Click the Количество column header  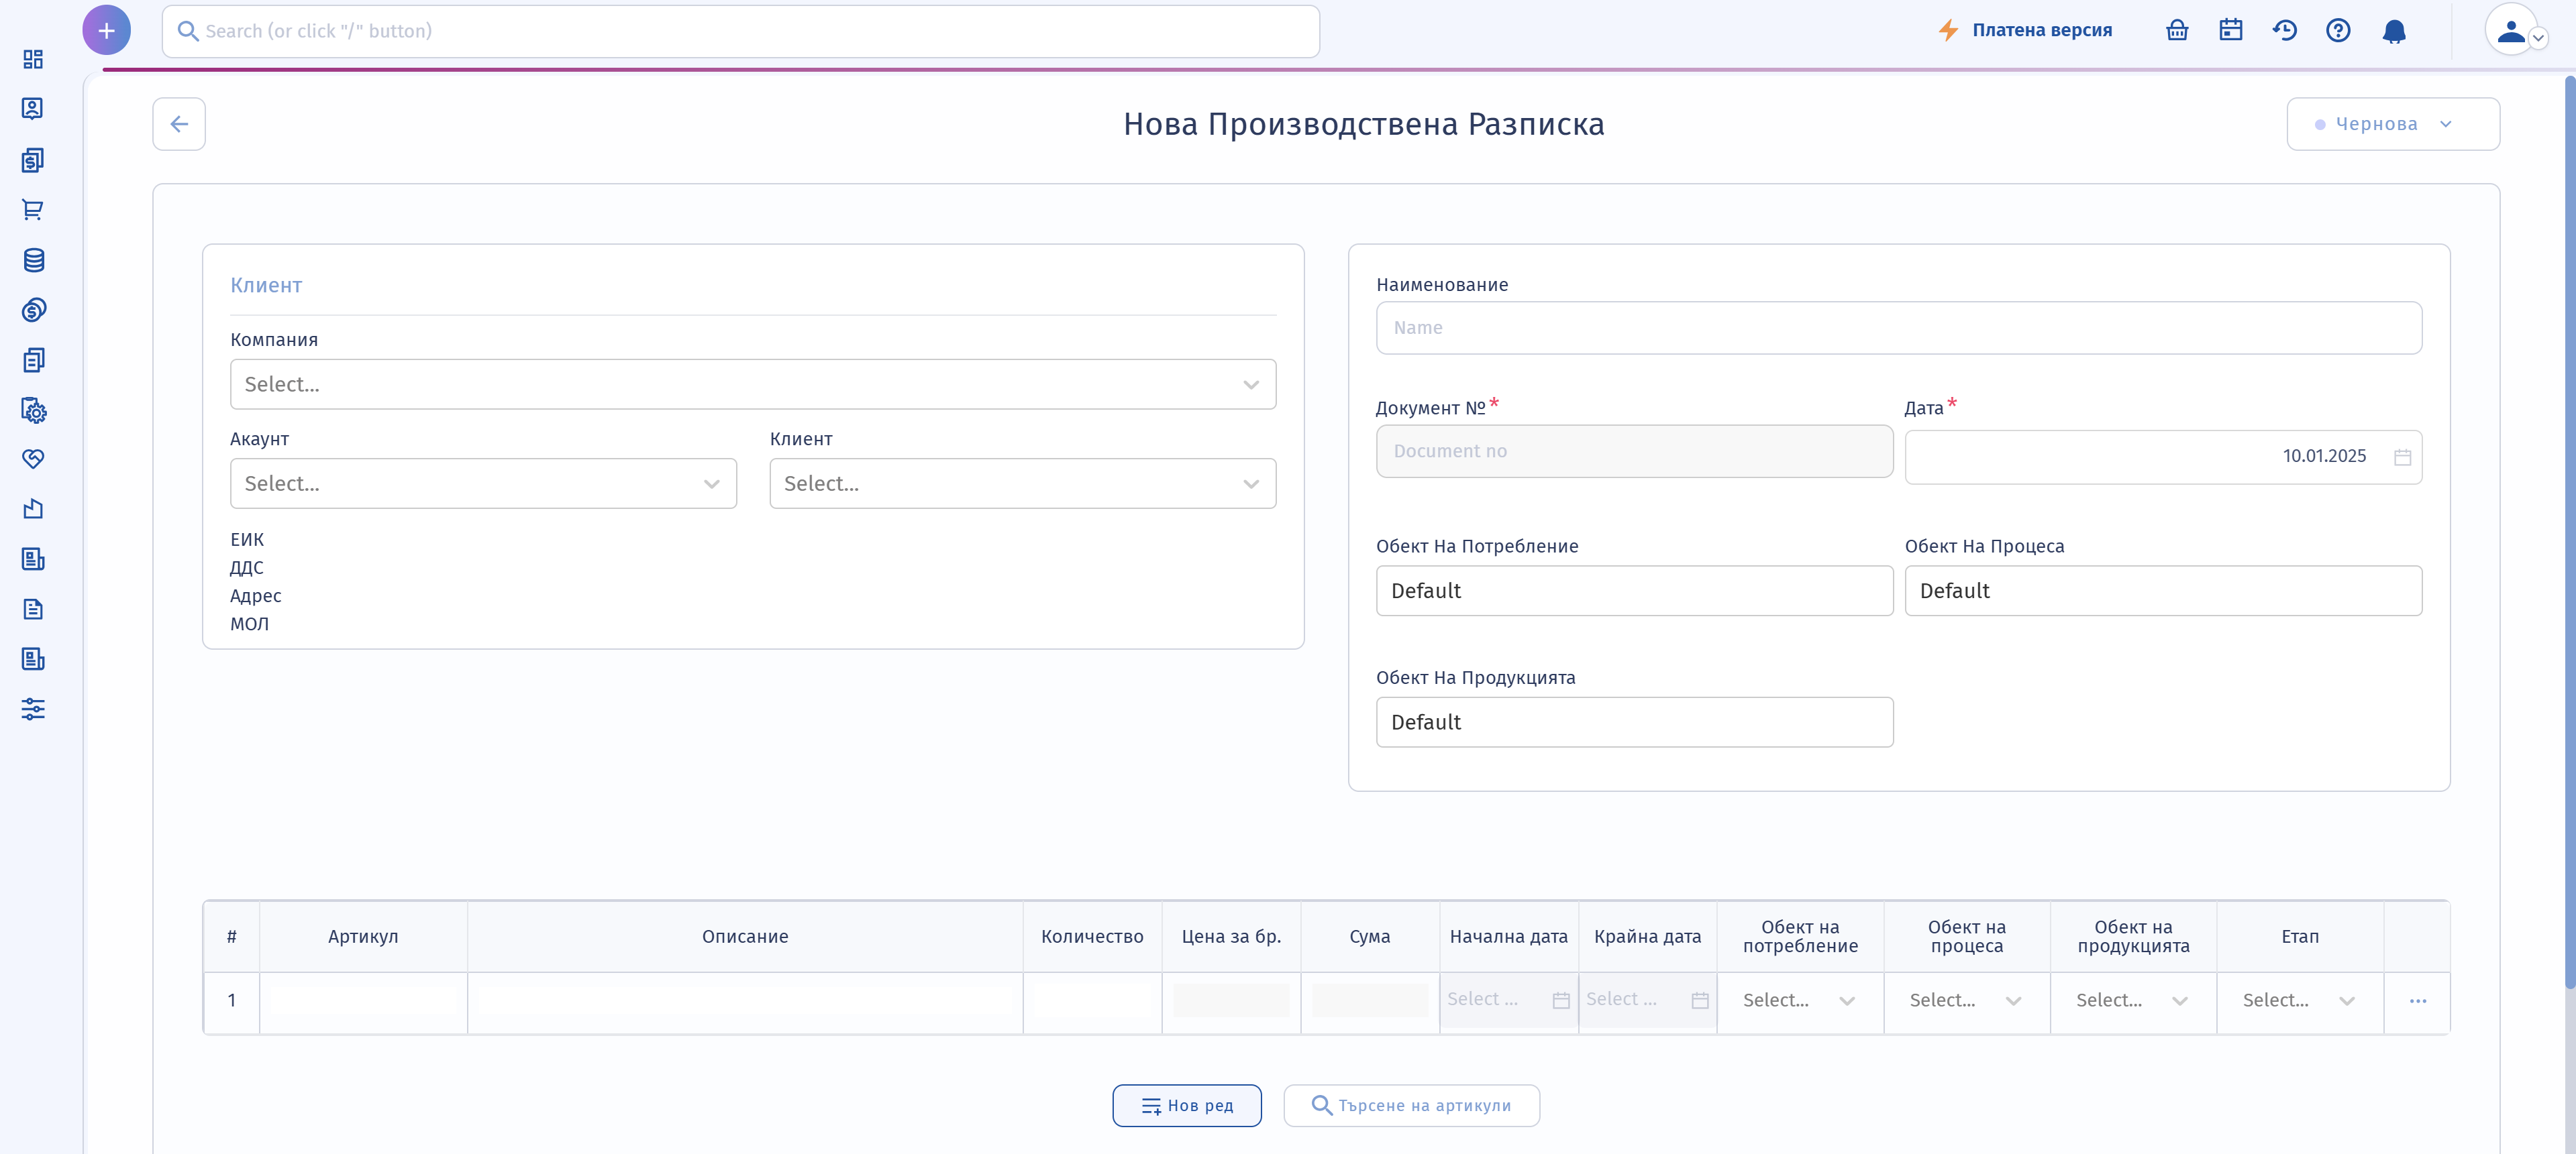coord(1092,937)
